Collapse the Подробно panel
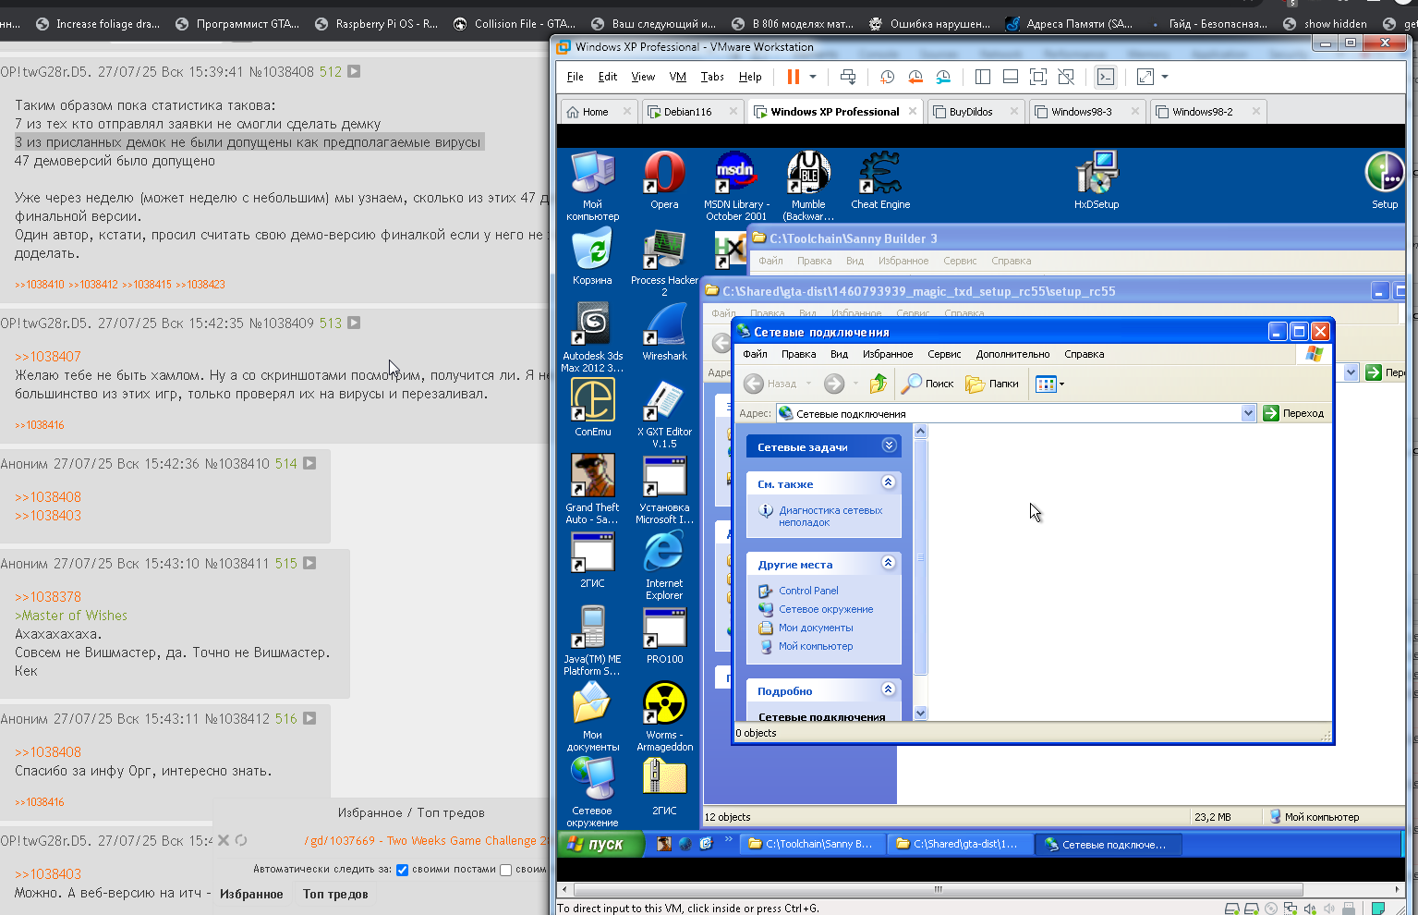This screenshot has height=915, width=1418. point(888,689)
